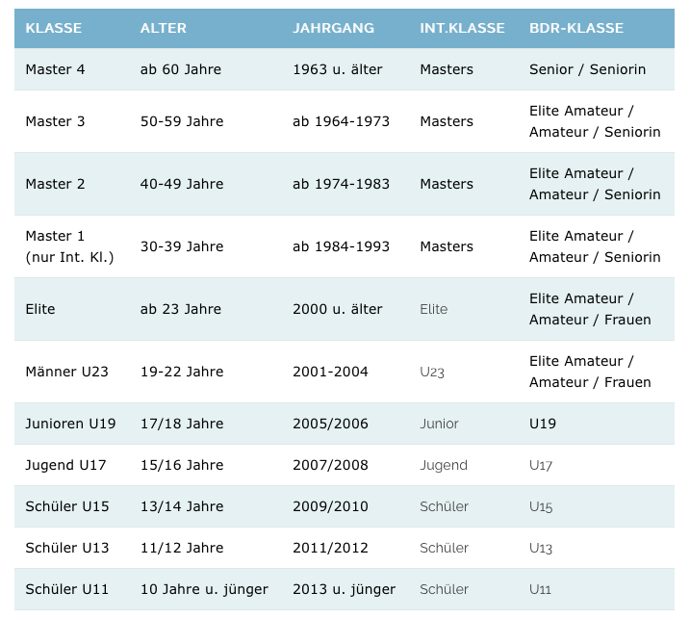Click the Männer U23 class cell

point(66,372)
